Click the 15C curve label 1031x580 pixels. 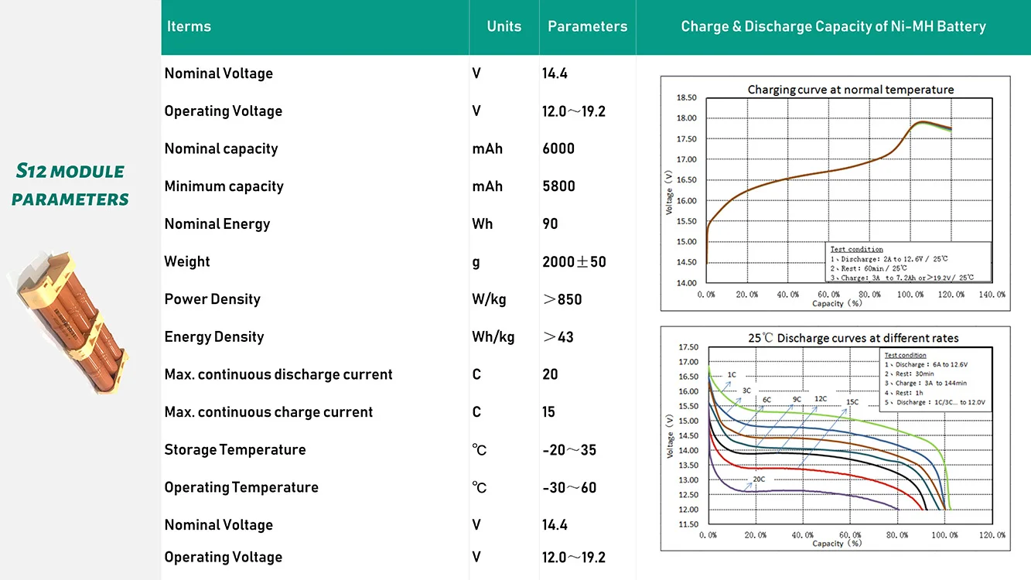pyautogui.click(x=852, y=402)
